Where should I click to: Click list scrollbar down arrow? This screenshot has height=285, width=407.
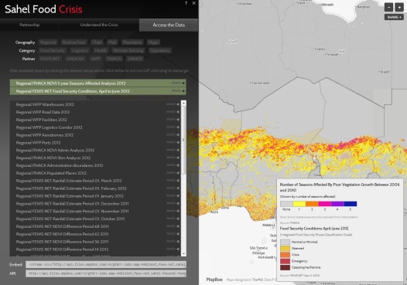click(x=184, y=254)
